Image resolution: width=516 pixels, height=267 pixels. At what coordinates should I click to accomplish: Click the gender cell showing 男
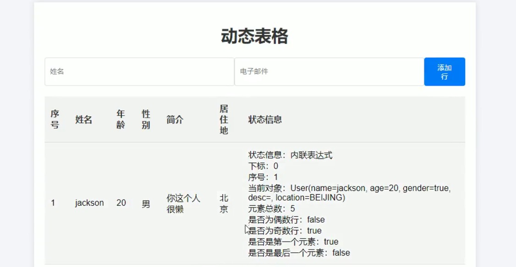coord(146,203)
